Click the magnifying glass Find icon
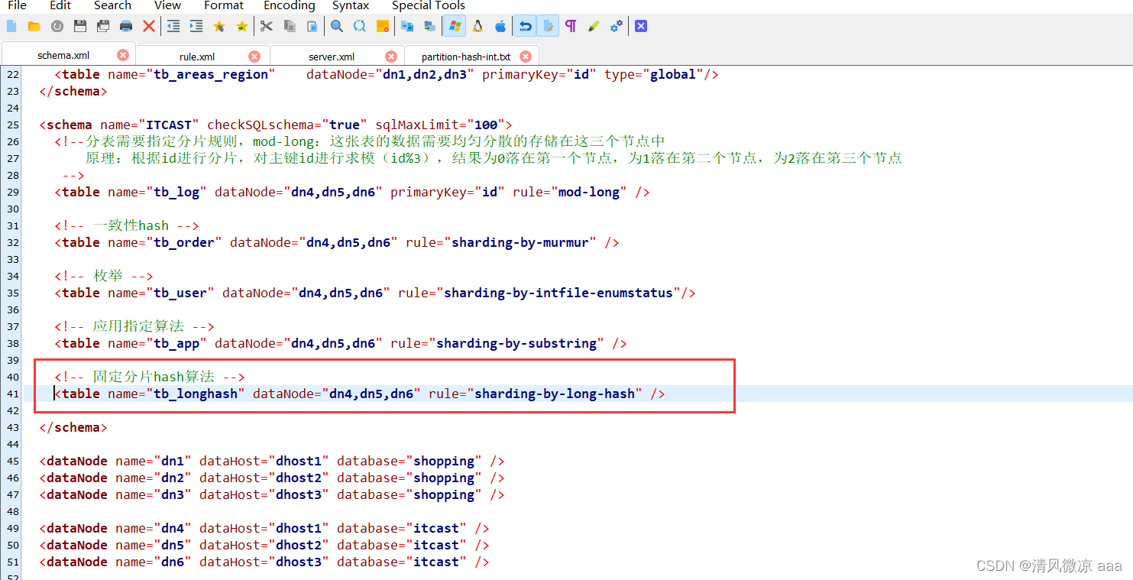1133x580 pixels. (337, 27)
